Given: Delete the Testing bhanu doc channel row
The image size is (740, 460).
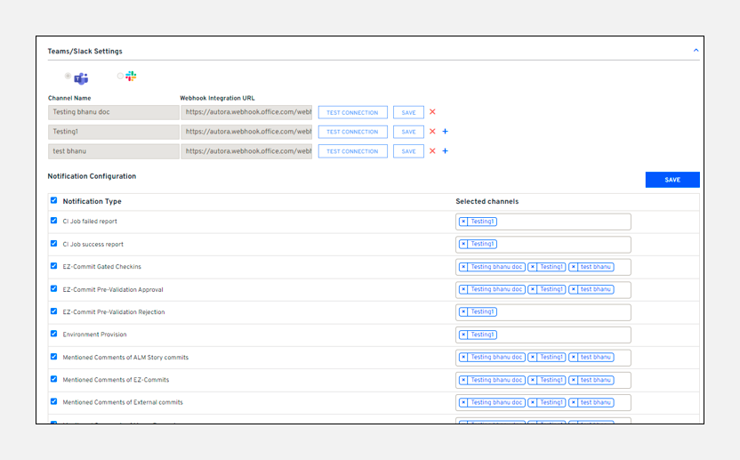Looking at the screenshot, I should pyautogui.click(x=432, y=112).
